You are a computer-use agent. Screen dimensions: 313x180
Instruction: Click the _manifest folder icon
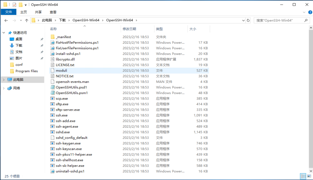click(x=53, y=37)
